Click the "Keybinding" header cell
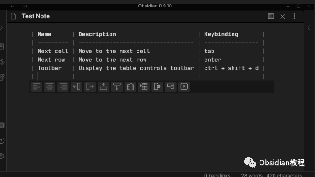Screen dimensions: 315x177 [x=221, y=34]
